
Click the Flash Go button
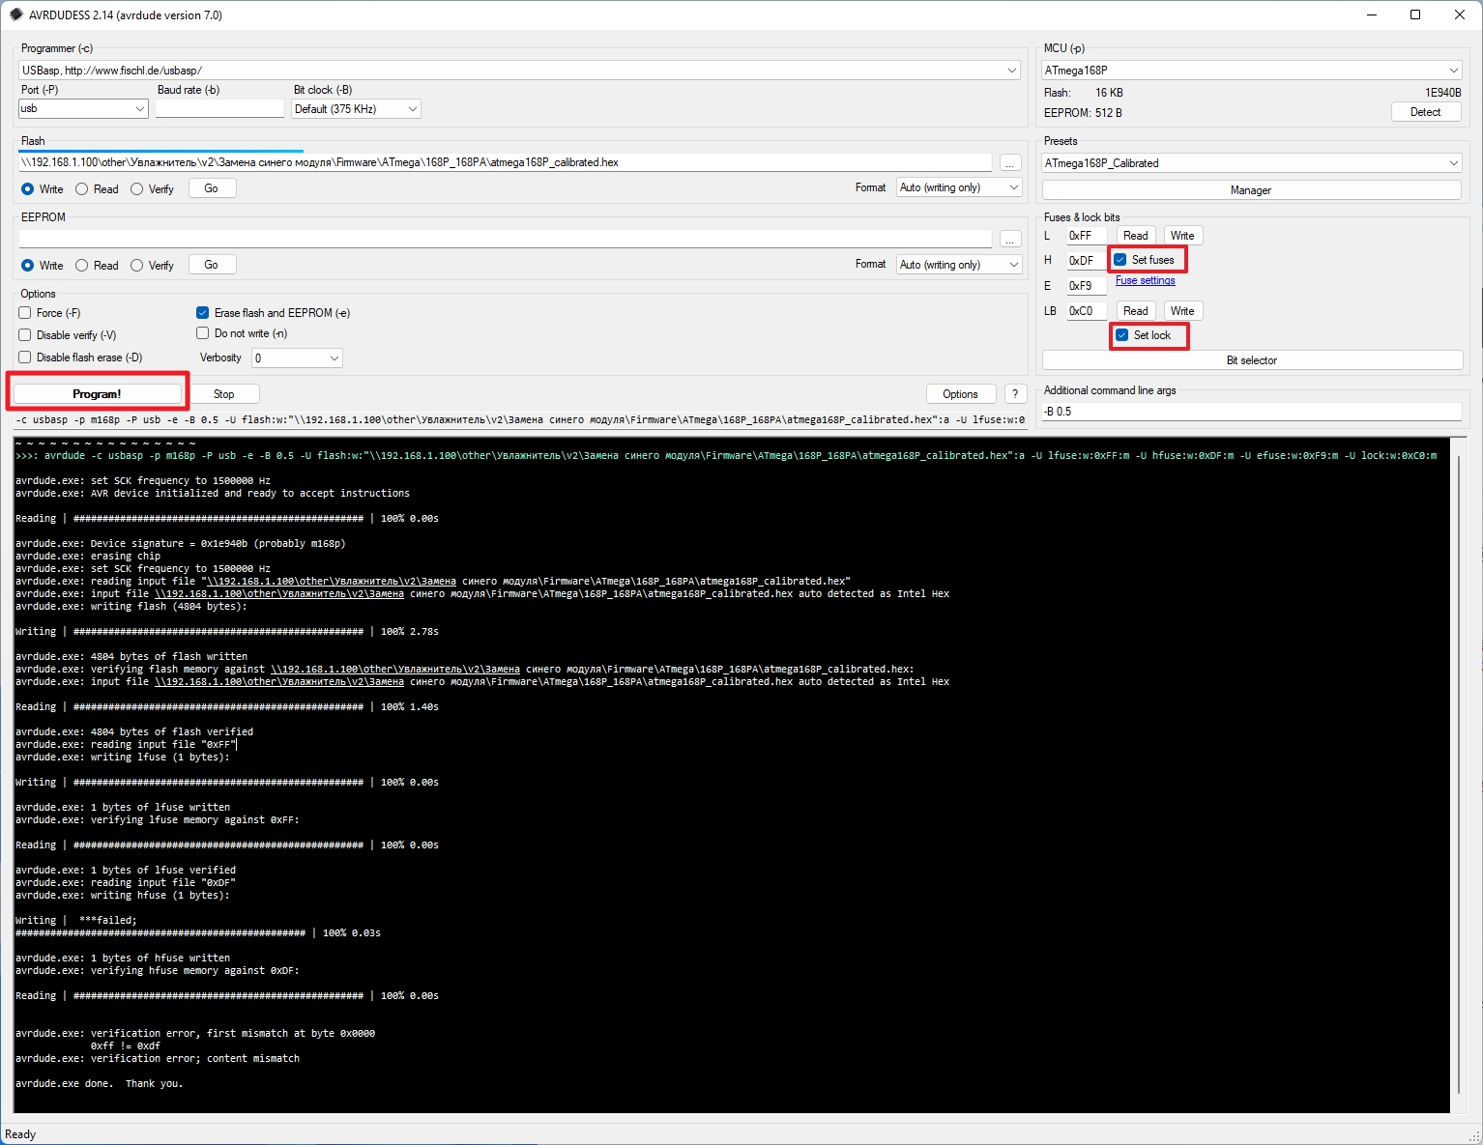212,188
